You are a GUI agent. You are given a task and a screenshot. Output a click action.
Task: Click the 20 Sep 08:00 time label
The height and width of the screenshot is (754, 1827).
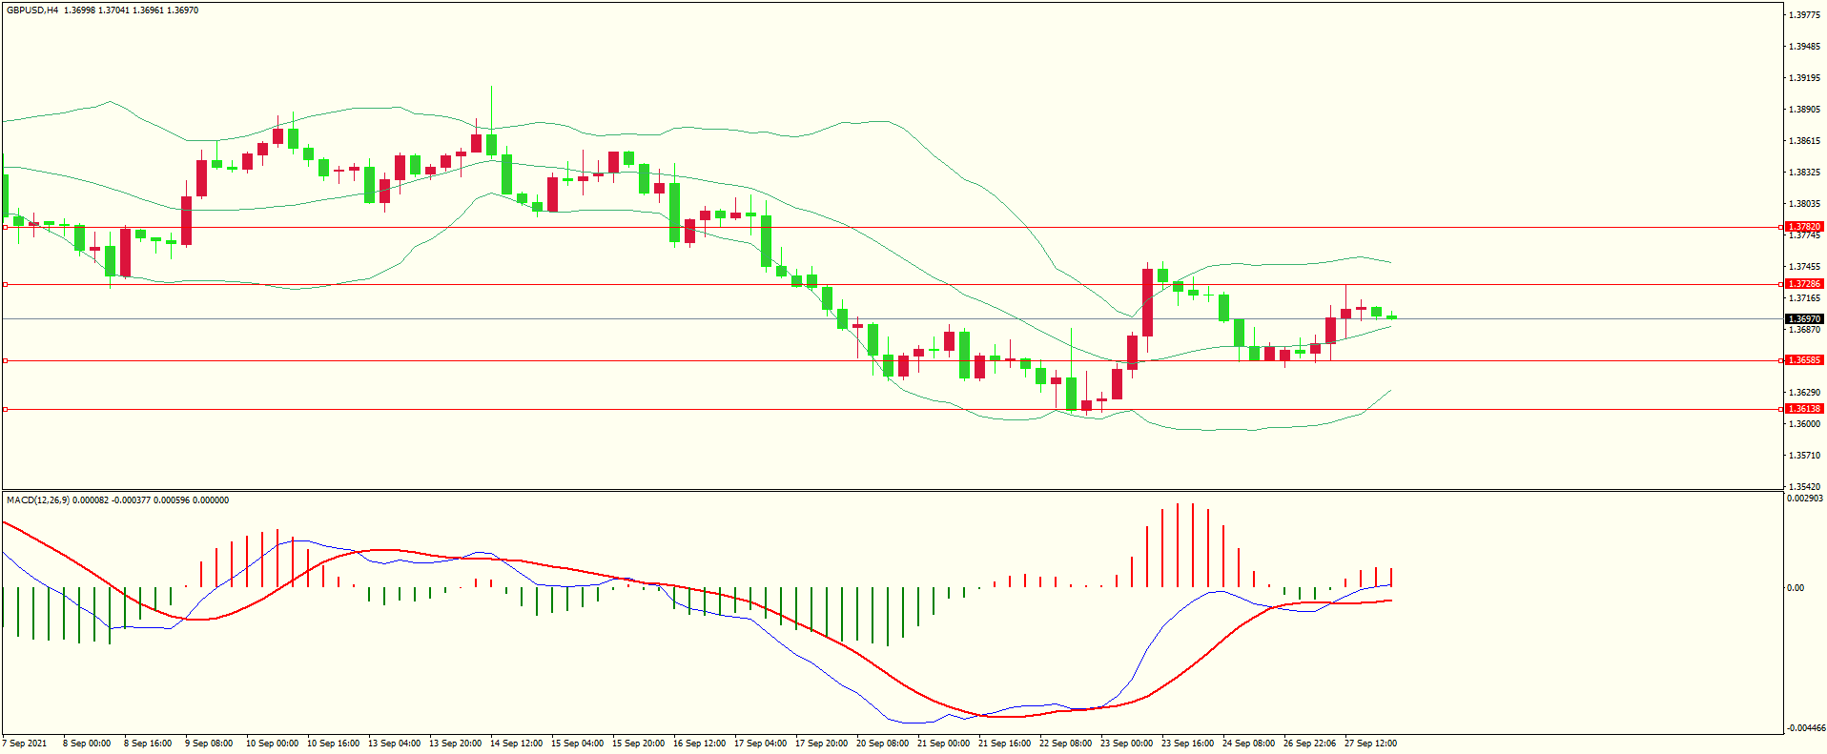click(x=882, y=744)
